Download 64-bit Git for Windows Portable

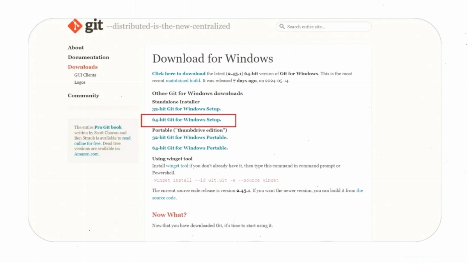(190, 148)
